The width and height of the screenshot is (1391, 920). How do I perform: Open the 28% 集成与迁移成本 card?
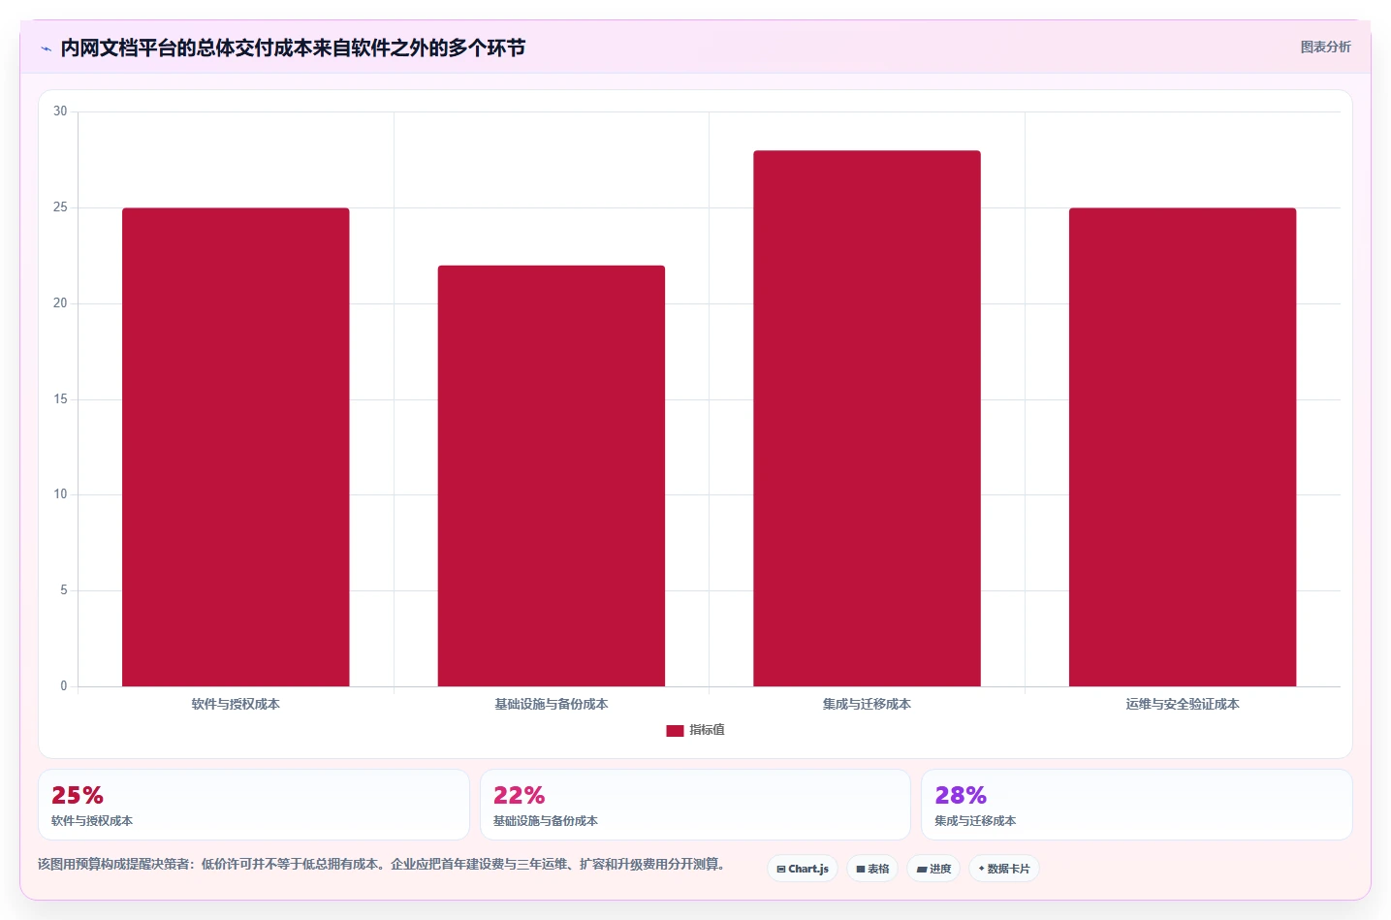(1136, 805)
